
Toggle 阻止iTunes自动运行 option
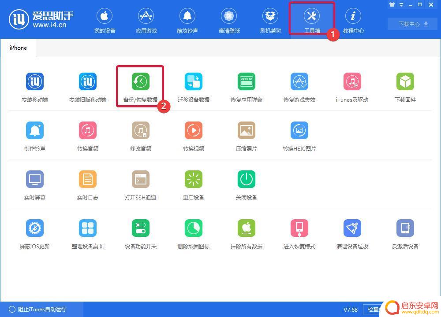[37, 309]
